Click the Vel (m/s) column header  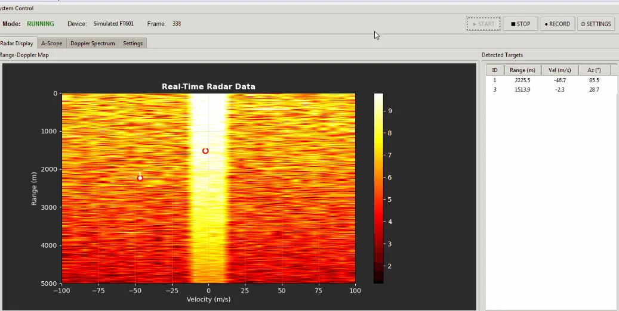click(560, 70)
